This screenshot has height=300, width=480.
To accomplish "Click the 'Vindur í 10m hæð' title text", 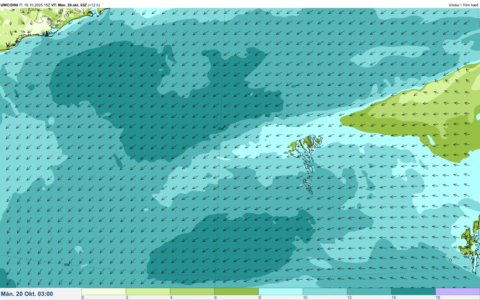I will (463, 5).
